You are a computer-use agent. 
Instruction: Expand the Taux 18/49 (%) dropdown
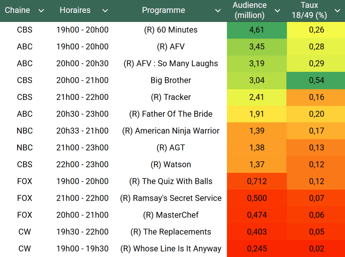click(337, 11)
